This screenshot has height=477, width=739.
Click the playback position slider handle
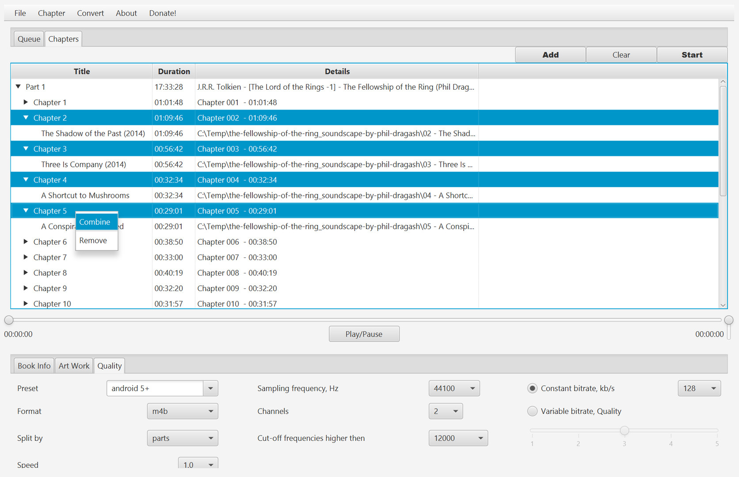pos(9,320)
